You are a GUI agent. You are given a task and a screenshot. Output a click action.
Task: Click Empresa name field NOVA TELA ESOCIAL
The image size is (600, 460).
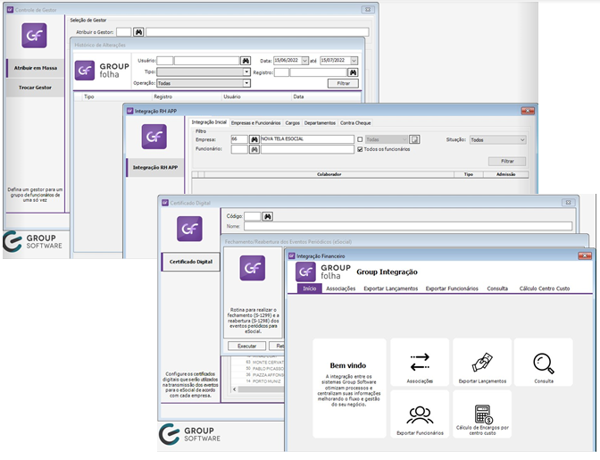coord(307,139)
